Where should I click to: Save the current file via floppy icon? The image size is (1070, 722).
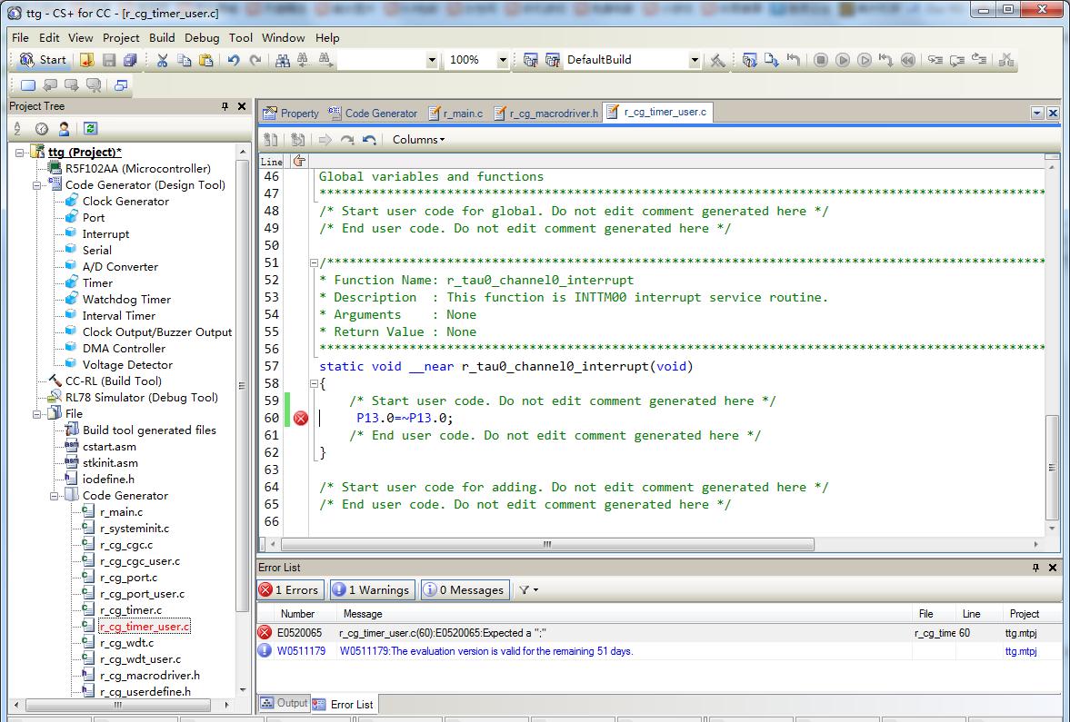pos(108,60)
